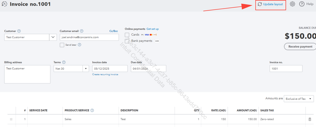The width and height of the screenshot is (316, 127).
Task: Enable the Bank payments checkbox
Action: pyautogui.click(x=127, y=41)
